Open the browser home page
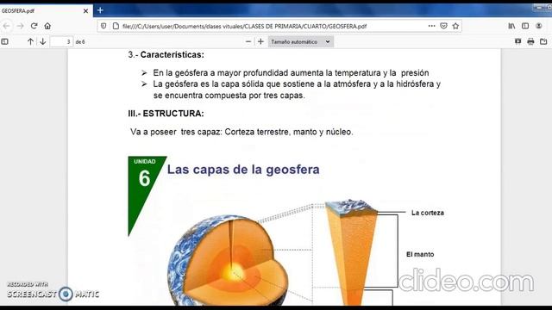Image resolution: width=552 pixels, height=310 pixels. [x=47, y=26]
